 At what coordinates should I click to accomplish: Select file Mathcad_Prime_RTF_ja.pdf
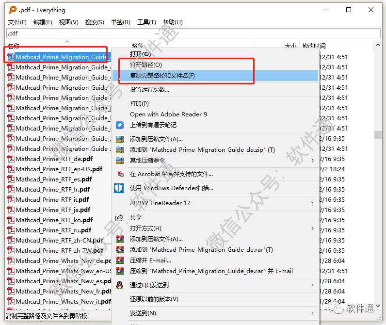53,210
